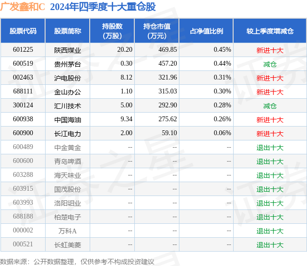Click market value 292.90
This screenshot has height=266, width=307.
167,105
